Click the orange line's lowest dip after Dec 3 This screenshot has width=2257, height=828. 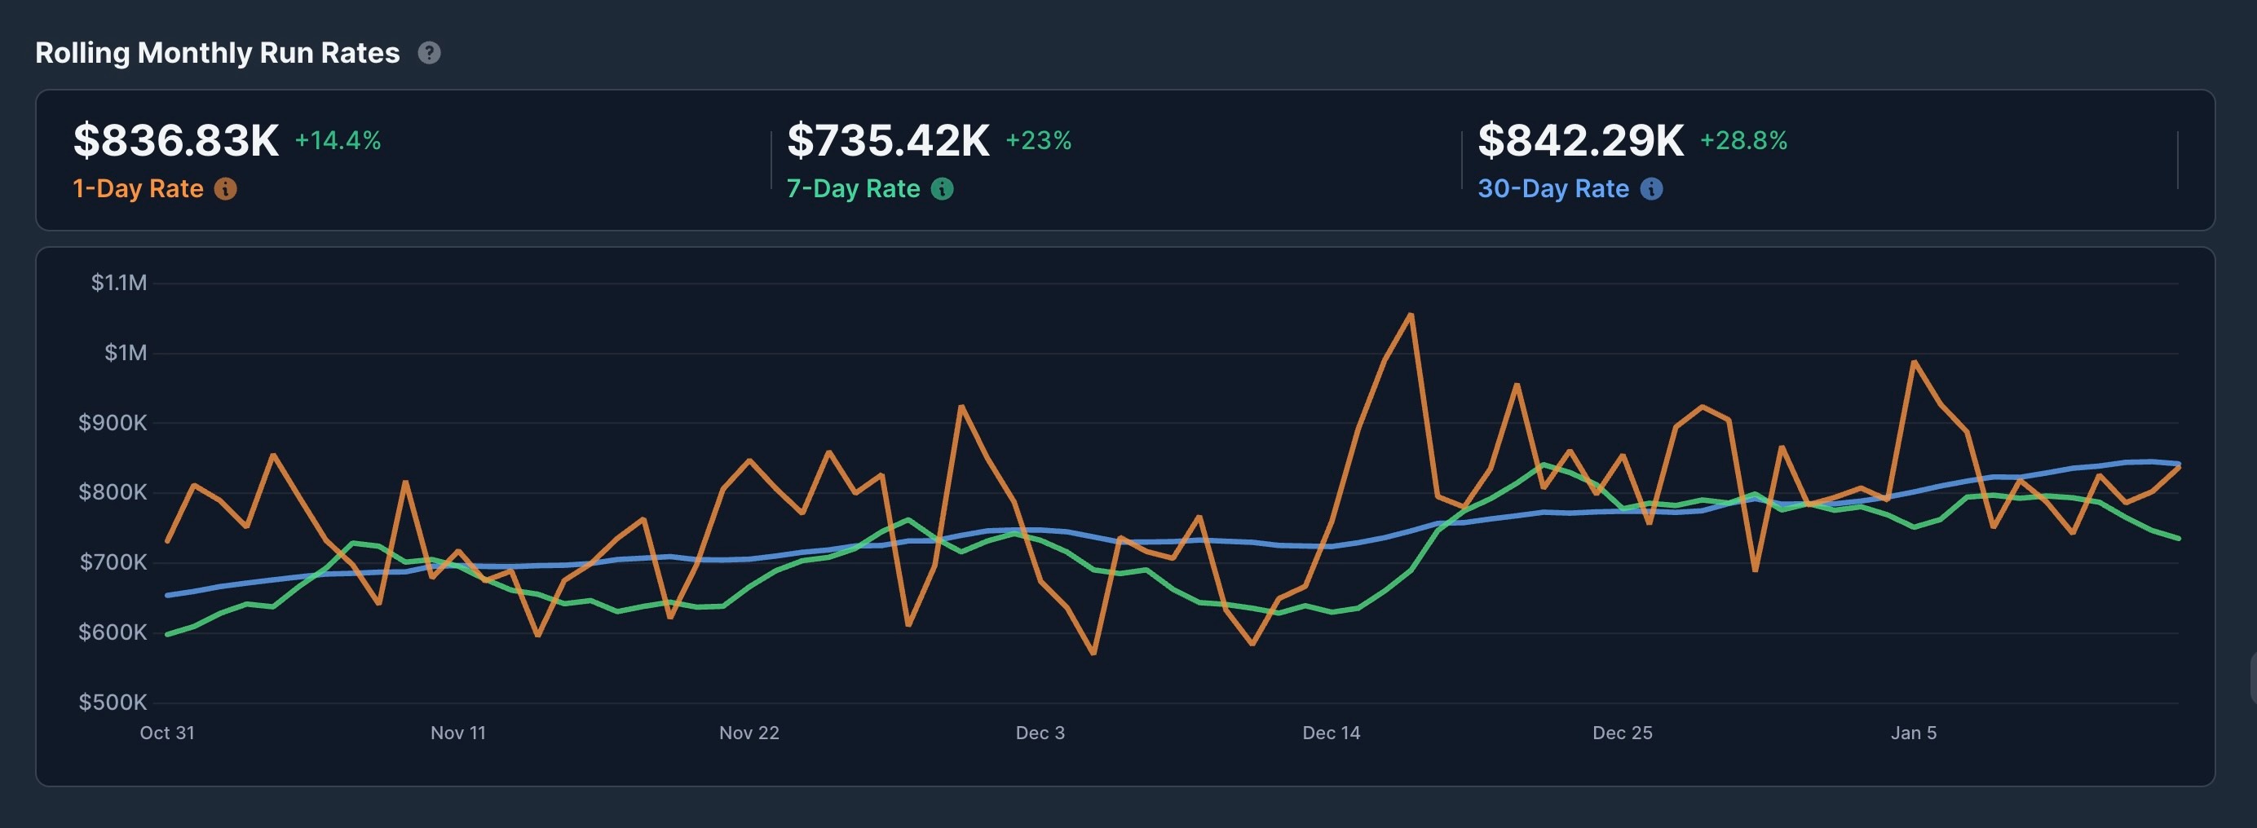click(1093, 653)
